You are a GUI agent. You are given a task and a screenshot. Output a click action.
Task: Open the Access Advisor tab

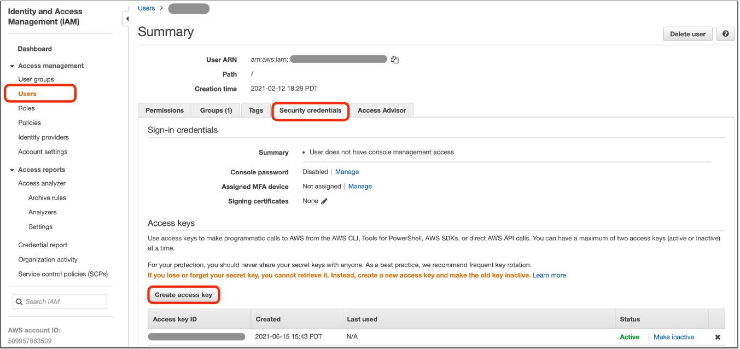(x=382, y=110)
